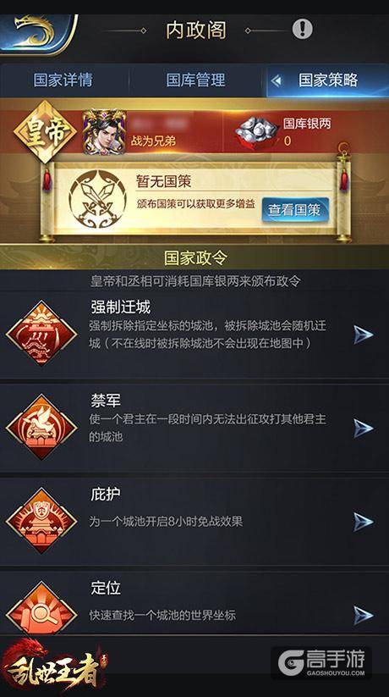This screenshot has width=389, height=697.
Task: Open 定位 via its right arrow
Action: pyautogui.click(x=364, y=615)
